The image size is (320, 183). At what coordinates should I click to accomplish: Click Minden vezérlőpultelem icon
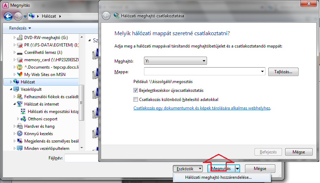point(20,148)
